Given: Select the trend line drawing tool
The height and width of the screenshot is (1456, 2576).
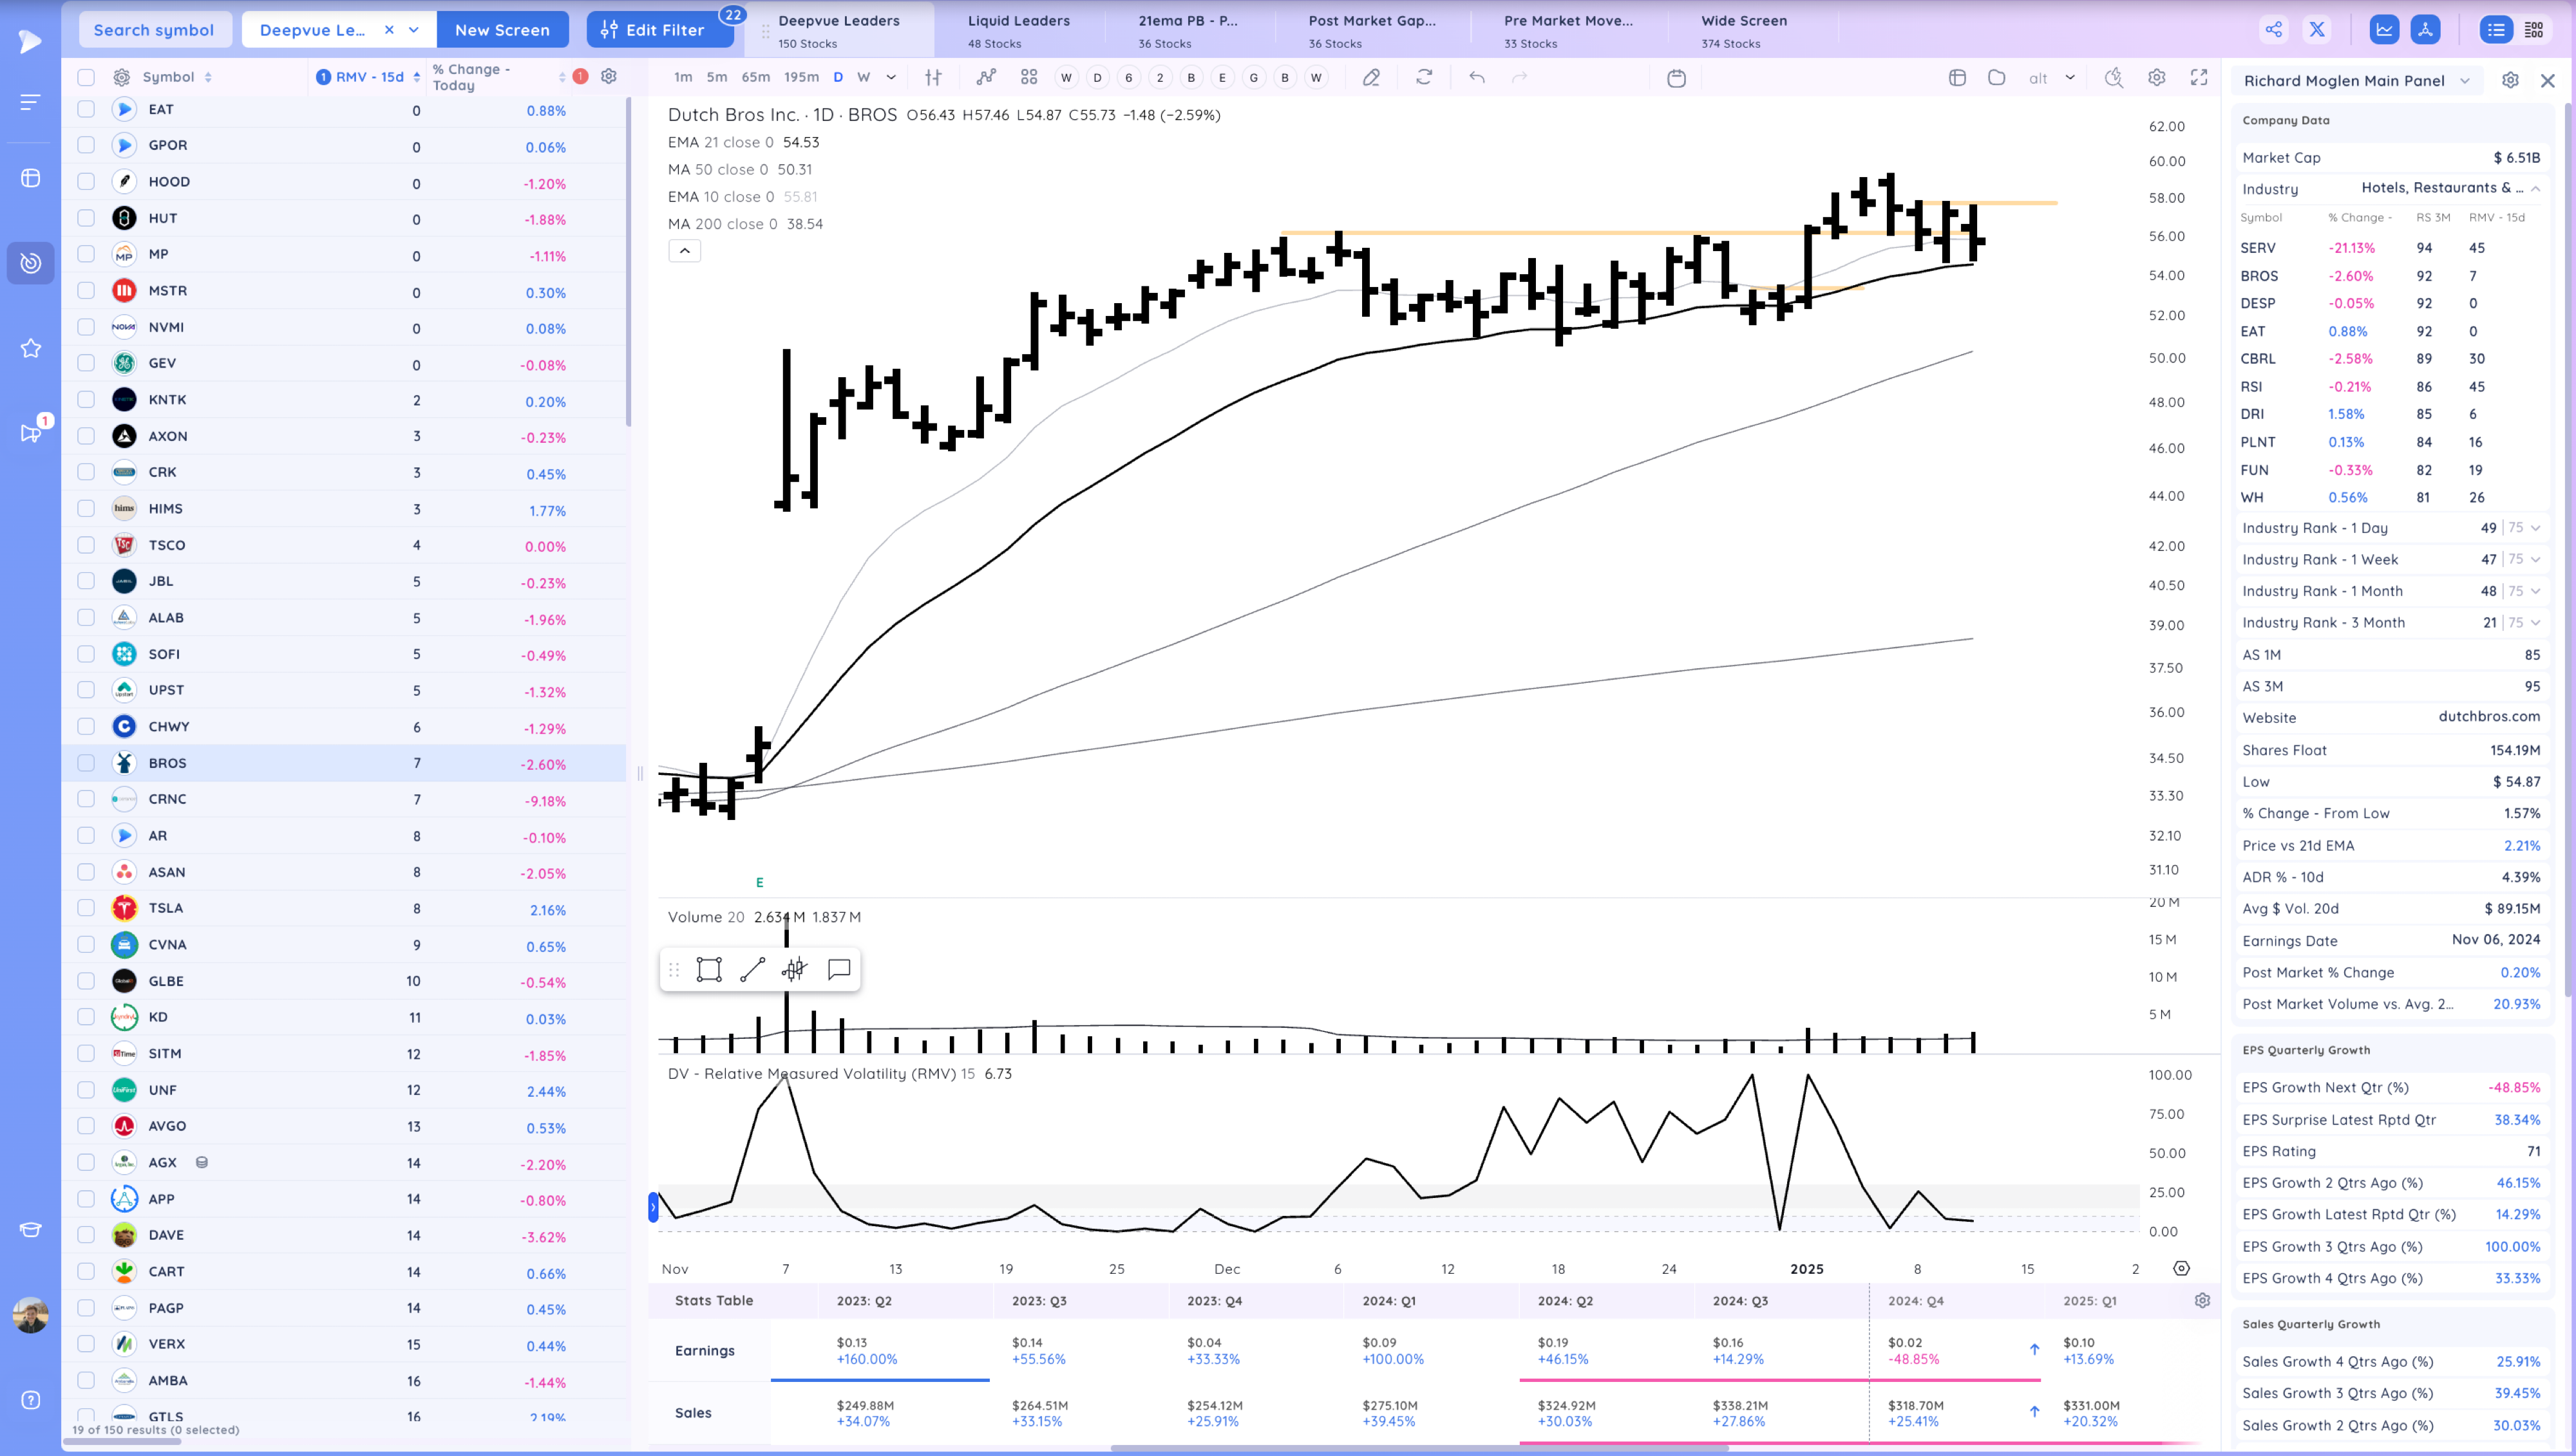Looking at the screenshot, I should (x=752, y=969).
